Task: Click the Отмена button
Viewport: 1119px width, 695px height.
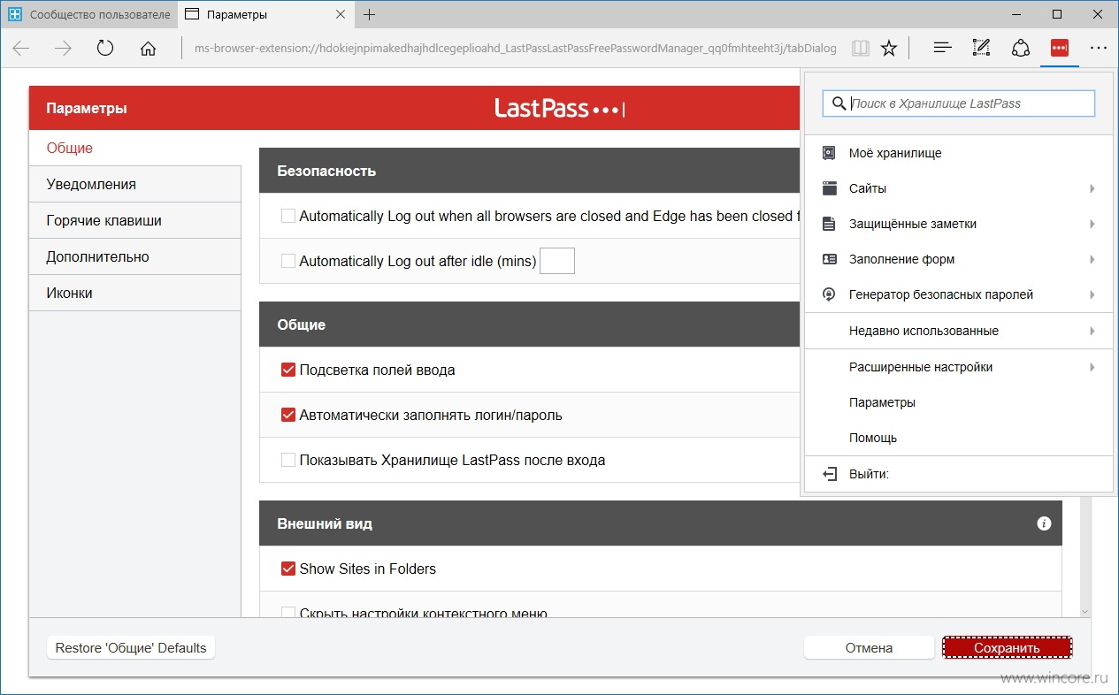Action: click(x=869, y=648)
